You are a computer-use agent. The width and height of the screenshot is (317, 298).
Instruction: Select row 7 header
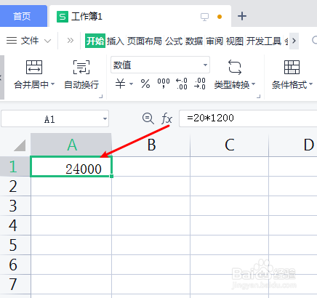pos(15,284)
